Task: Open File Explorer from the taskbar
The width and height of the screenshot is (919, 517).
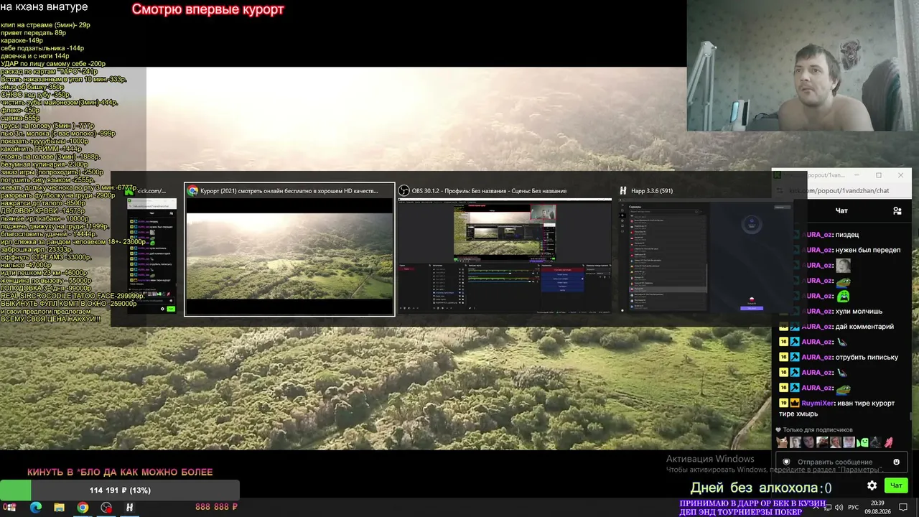Action: [x=60, y=507]
